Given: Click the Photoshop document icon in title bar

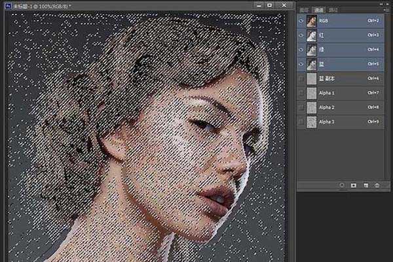Looking at the screenshot, I should pos(7,5).
